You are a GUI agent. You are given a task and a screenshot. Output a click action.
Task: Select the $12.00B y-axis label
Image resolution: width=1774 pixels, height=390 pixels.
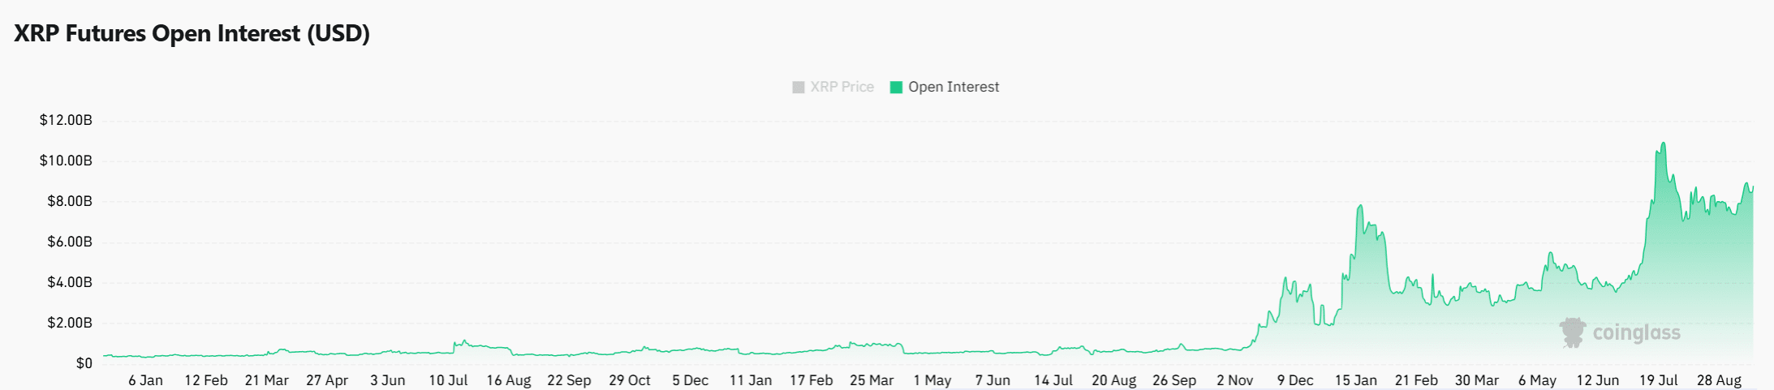[66, 120]
